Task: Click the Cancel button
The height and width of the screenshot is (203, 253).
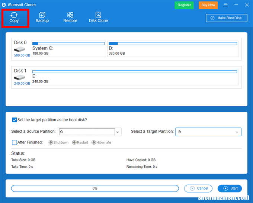Action: point(198,188)
